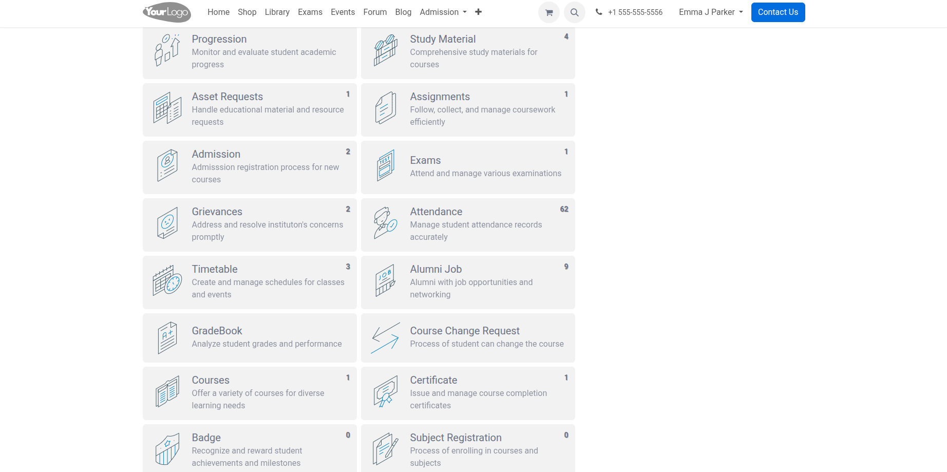Click the Timetable calendar clock icon

click(167, 280)
